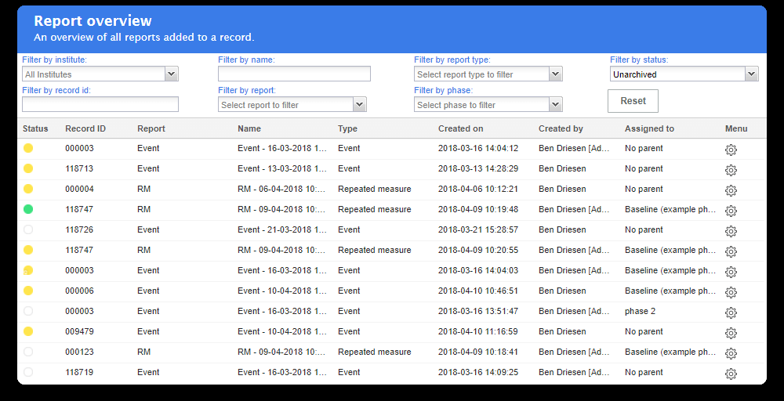
Task: Open gear menu for record 000006
Action: (731, 292)
